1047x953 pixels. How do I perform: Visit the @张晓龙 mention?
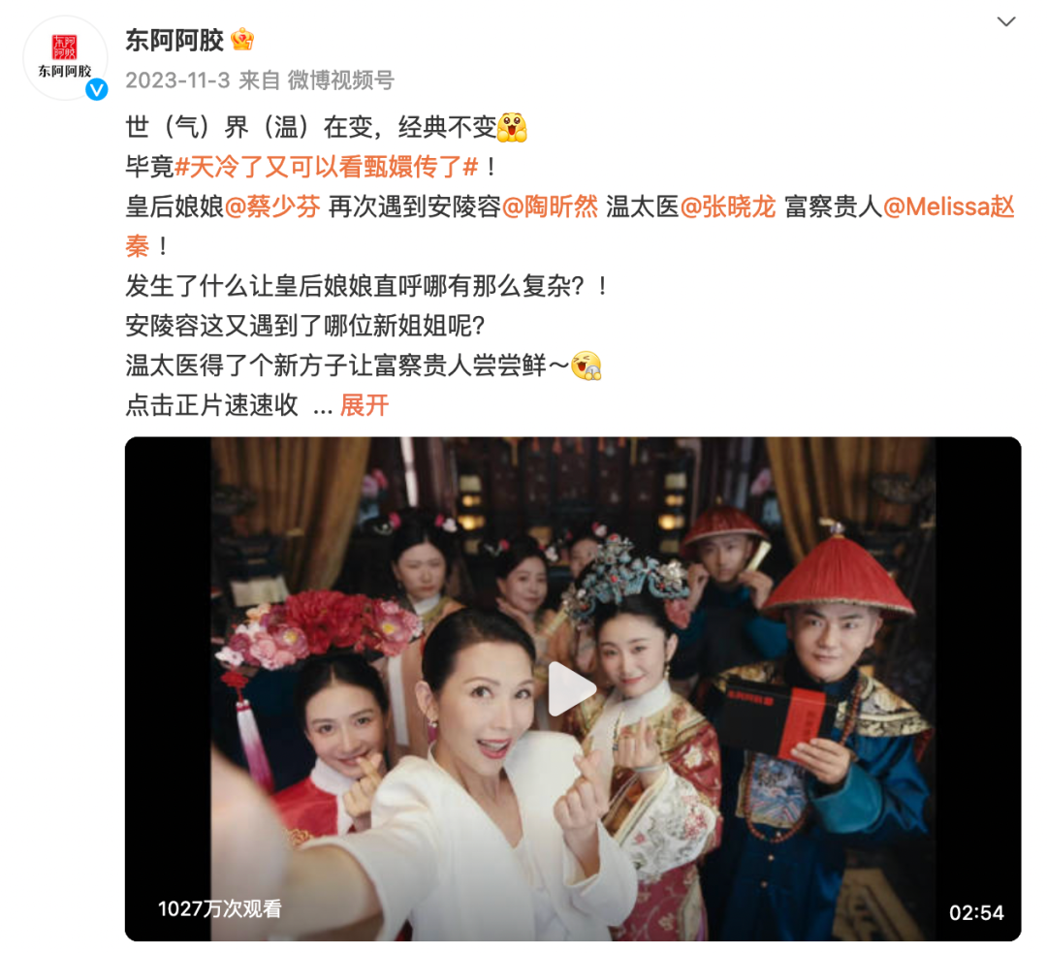(x=728, y=207)
